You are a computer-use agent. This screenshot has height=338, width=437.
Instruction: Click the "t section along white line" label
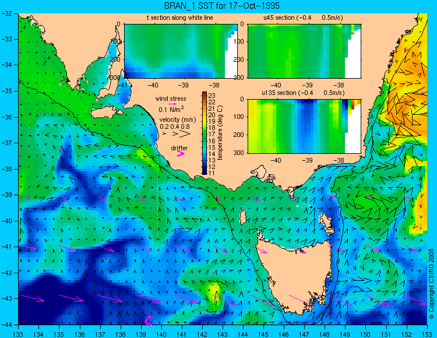[x=180, y=17]
